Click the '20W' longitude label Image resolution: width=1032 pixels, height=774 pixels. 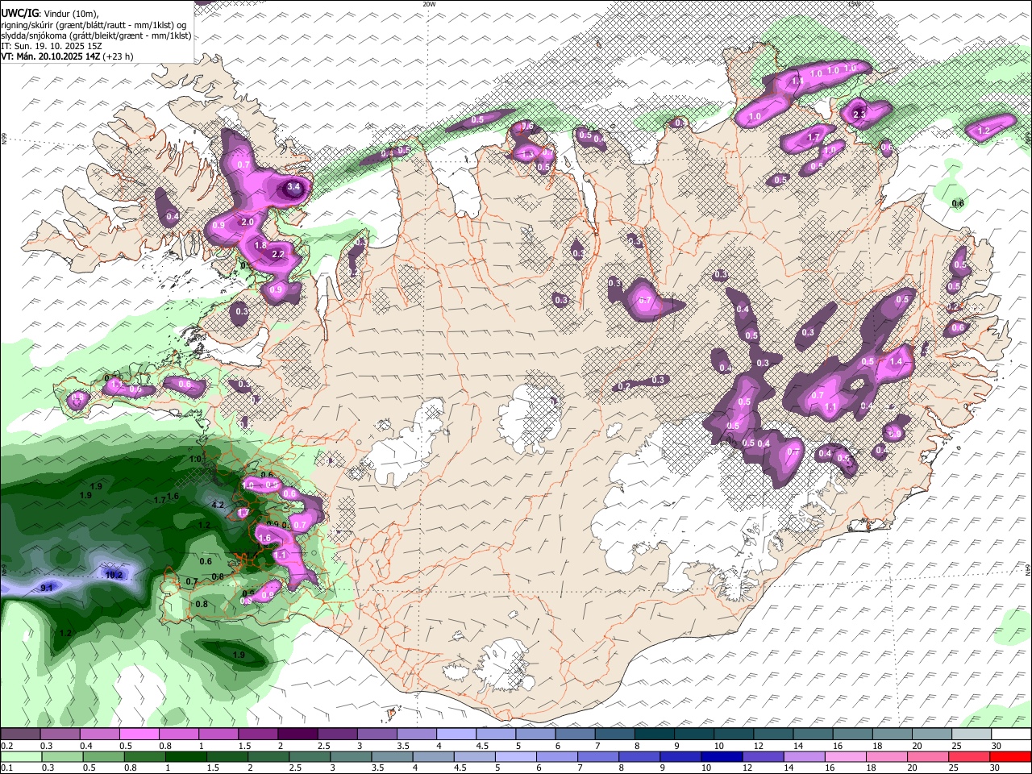(429, 4)
